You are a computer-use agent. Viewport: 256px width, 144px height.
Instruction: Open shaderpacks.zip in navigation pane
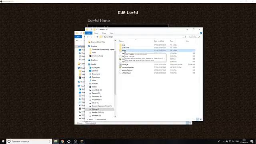pos(98,56)
